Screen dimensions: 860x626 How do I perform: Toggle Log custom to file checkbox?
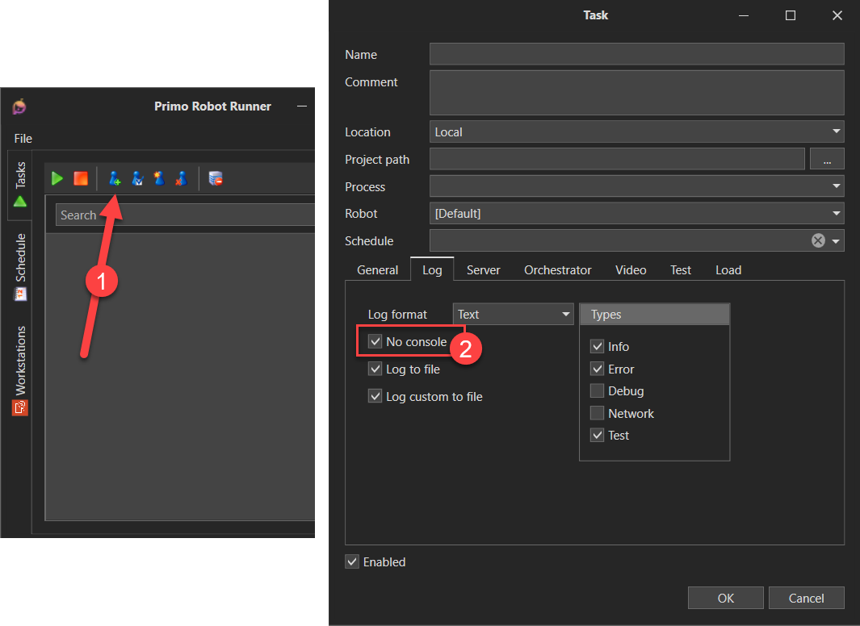(375, 396)
